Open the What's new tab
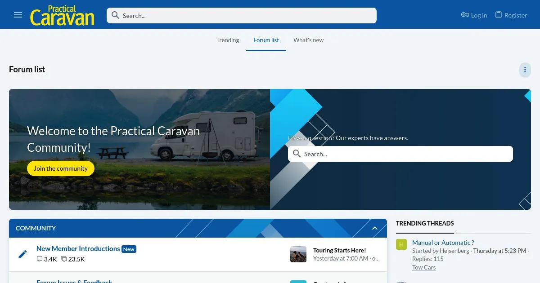 click(x=308, y=40)
